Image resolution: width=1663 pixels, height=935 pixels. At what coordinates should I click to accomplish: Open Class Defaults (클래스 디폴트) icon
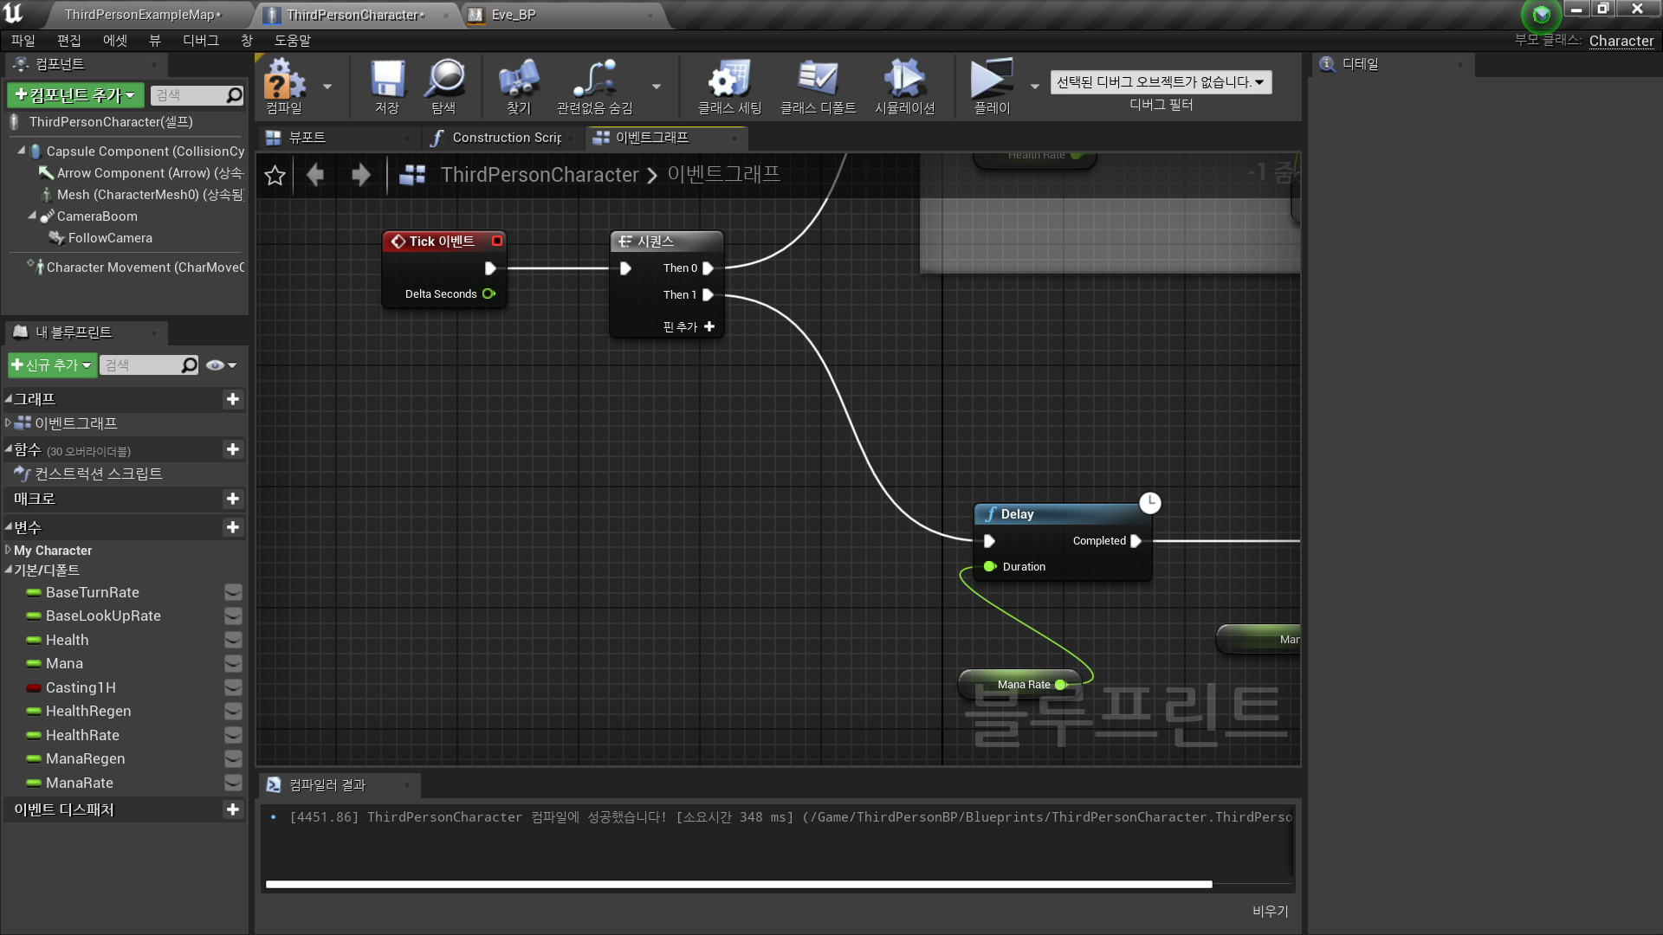[817, 81]
